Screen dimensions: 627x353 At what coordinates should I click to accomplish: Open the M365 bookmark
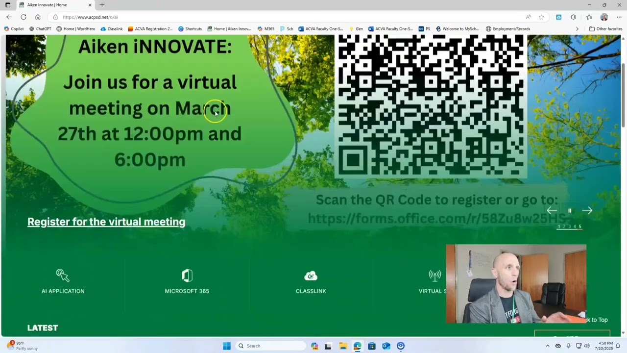(x=266, y=29)
